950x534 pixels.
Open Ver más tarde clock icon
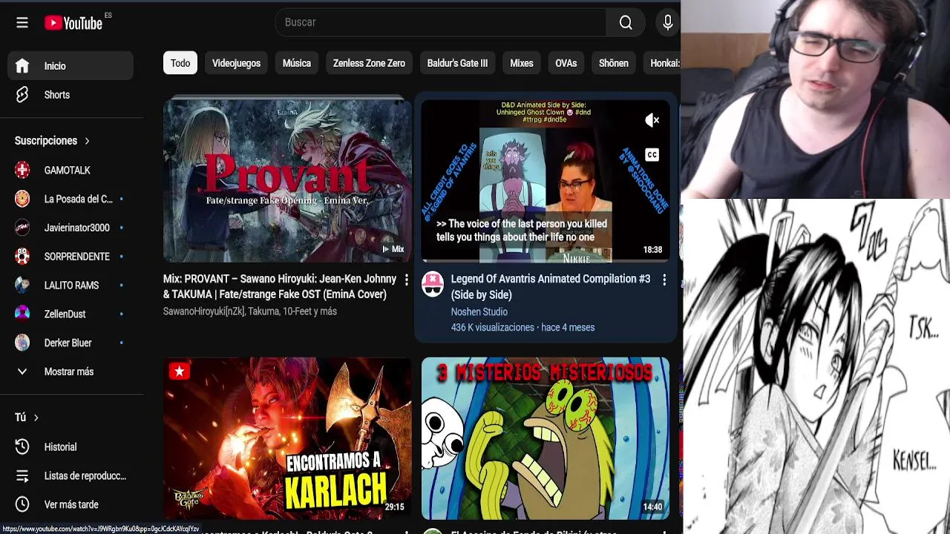click(x=22, y=504)
